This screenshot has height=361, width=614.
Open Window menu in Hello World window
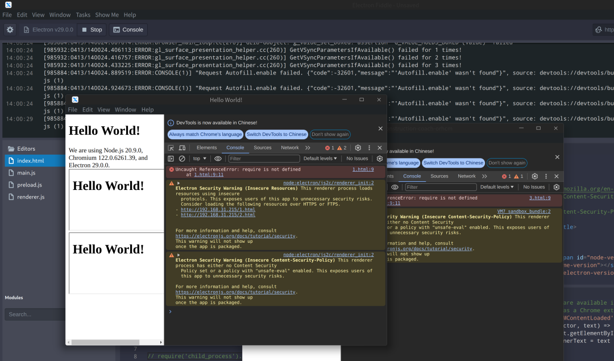point(125,110)
